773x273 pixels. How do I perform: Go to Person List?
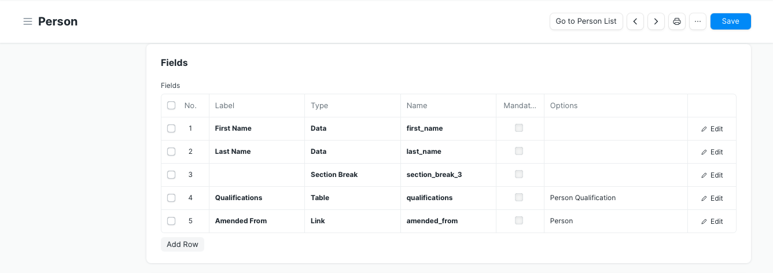tap(586, 21)
